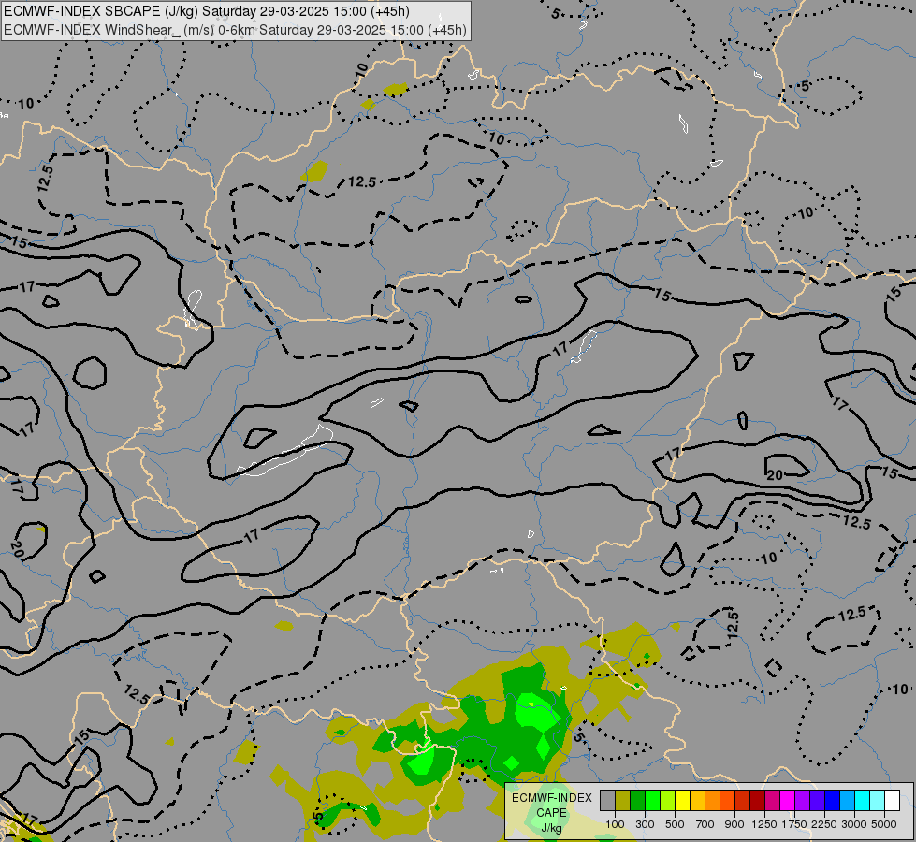Pick the crimson-pink swatch right of 1250
916x842 pixels.
[772, 800]
